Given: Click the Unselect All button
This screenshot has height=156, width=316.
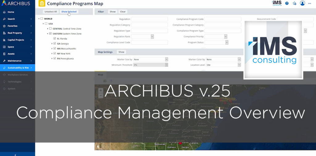Looking at the screenshot, I should tap(51, 12).
